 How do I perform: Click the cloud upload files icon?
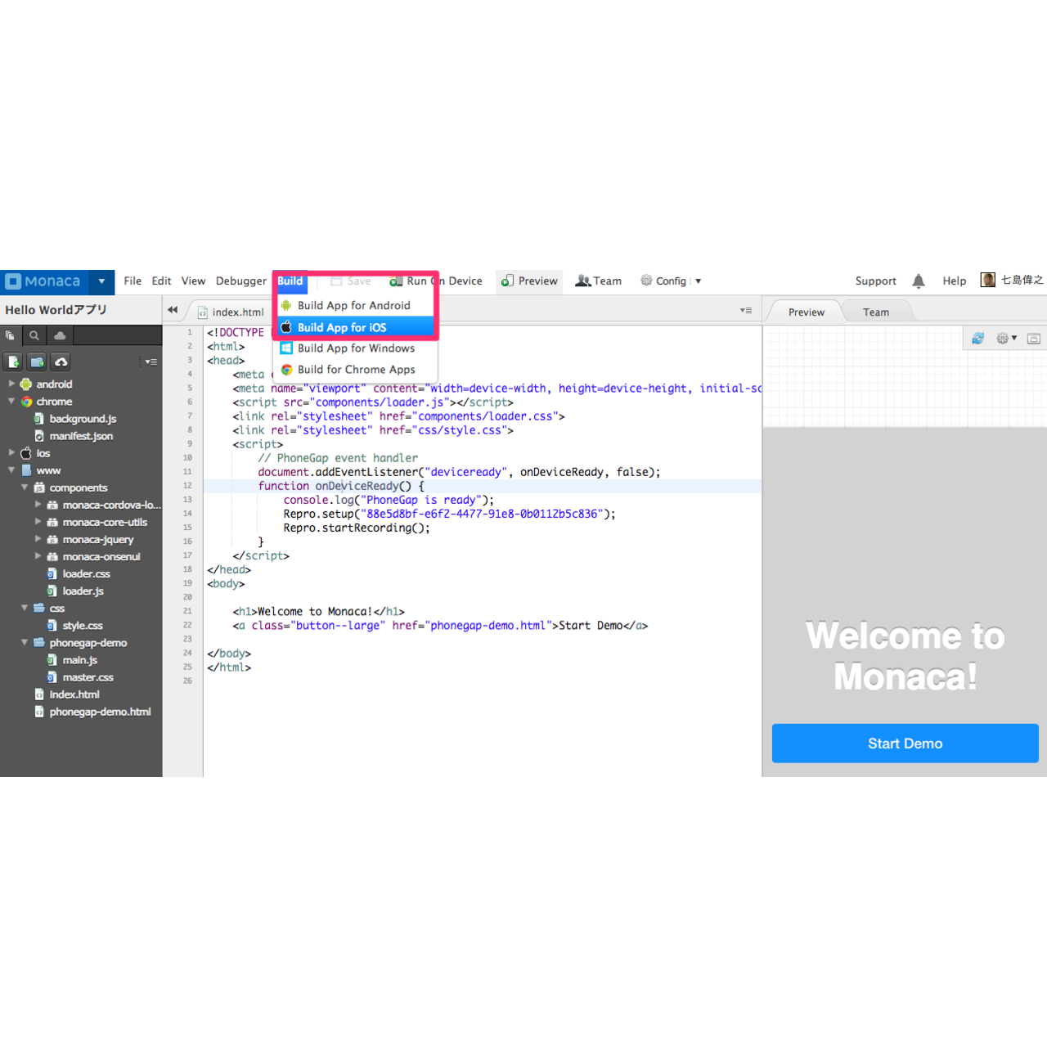pos(61,362)
